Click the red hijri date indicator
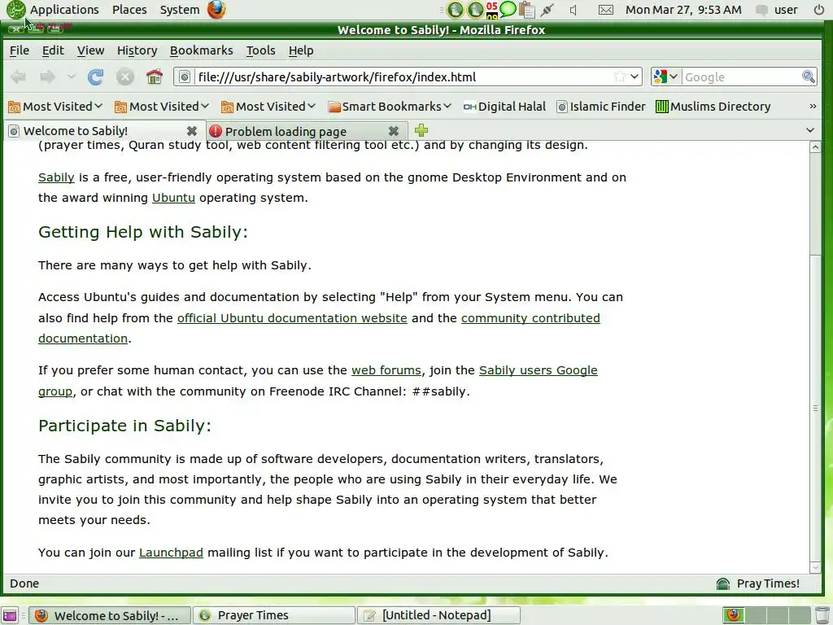This screenshot has height=625, width=833. (492, 10)
